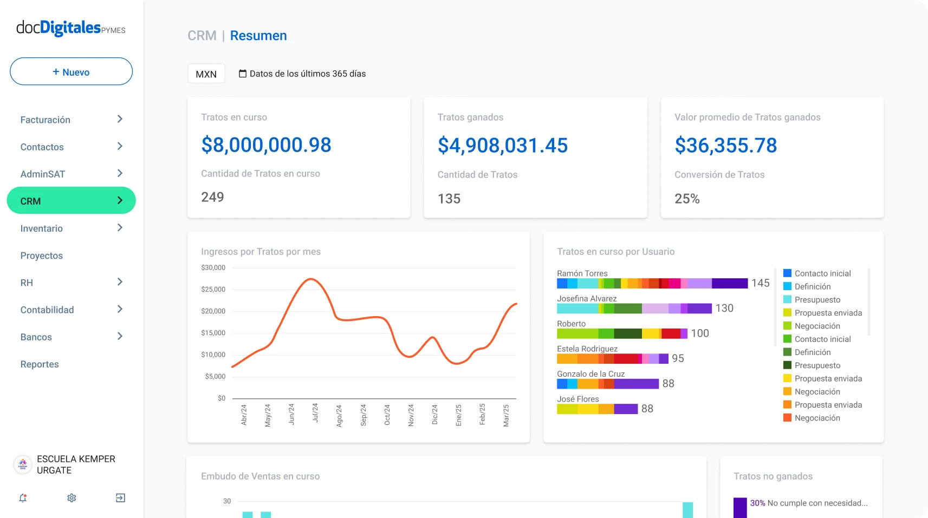This screenshot has width=928, height=518.
Task: Click the CRM breadcrumb link
Action: (x=202, y=36)
